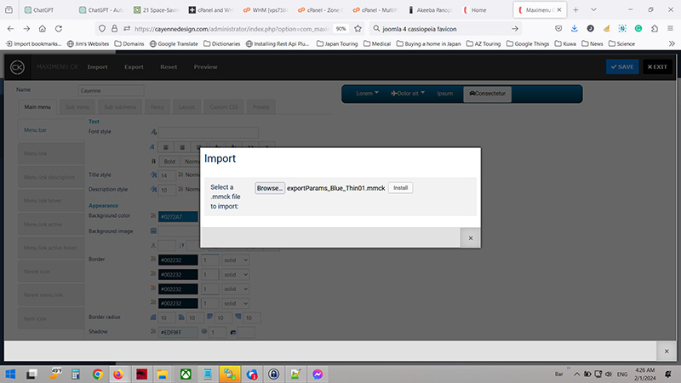Switch to the Home browser tab
681x383 pixels.
click(x=485, y=9)
